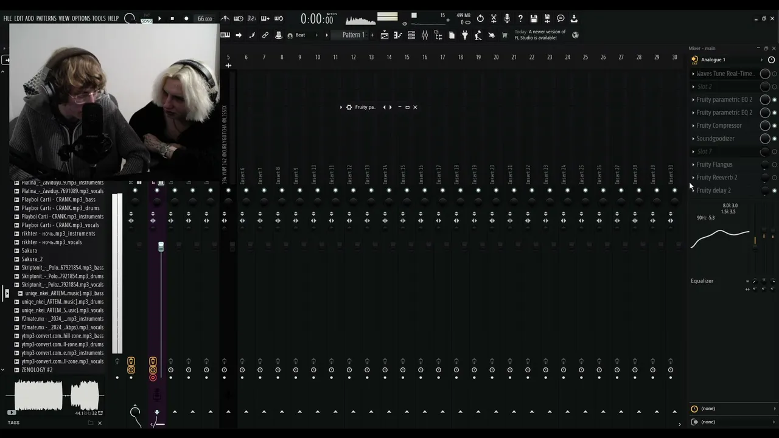Switch the Pat/Song mode toggle
The height and width of the screenshot is (438, 779).
[147, 19]
